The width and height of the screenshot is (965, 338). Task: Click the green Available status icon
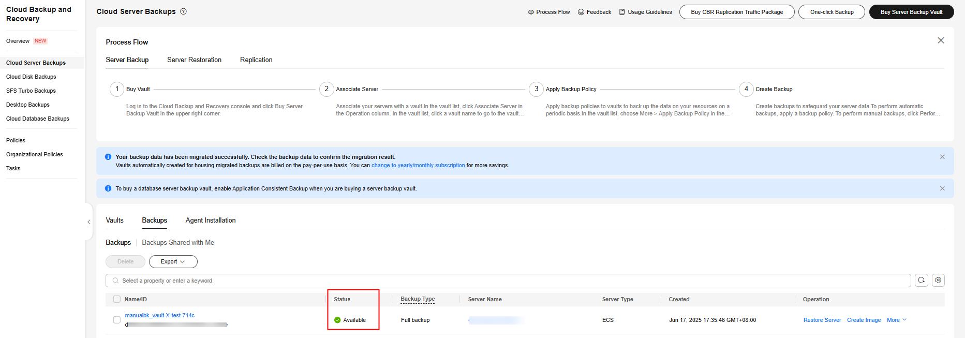click(337, 320)
